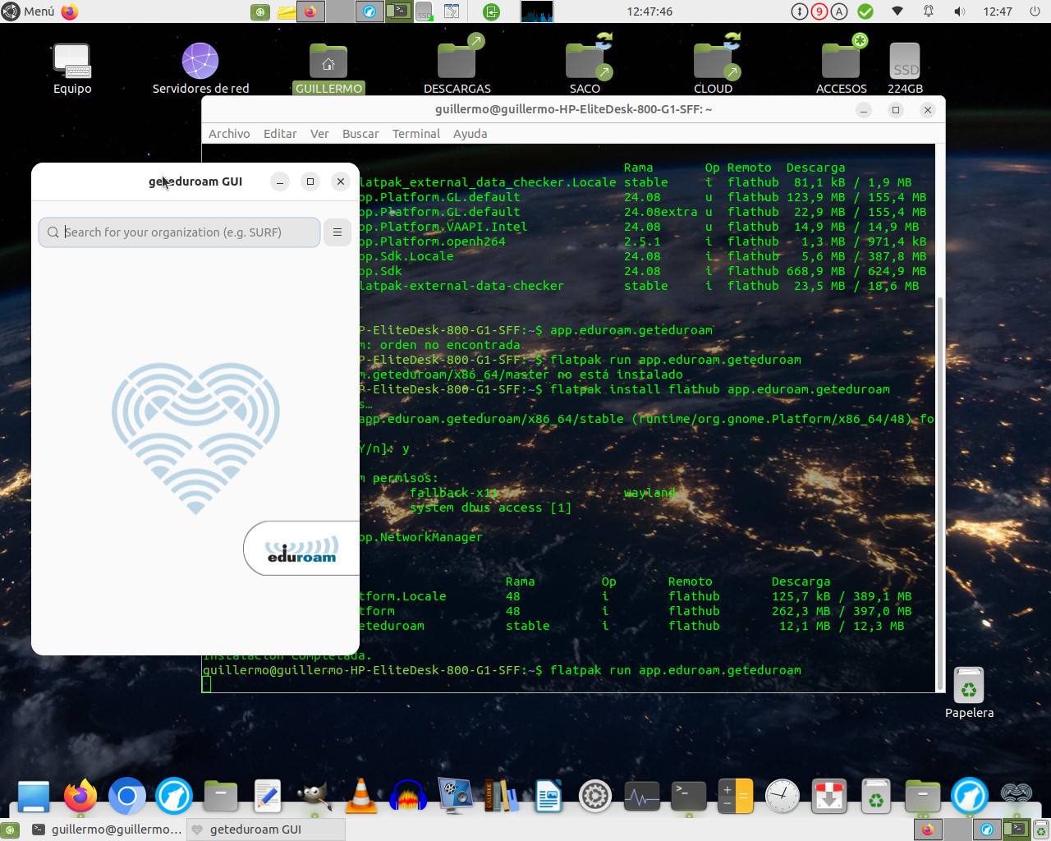Launch the calculator from the bottom panel
Image resolution: width=1051 pixels, height=841 pixels.
(x=735, y=796)
